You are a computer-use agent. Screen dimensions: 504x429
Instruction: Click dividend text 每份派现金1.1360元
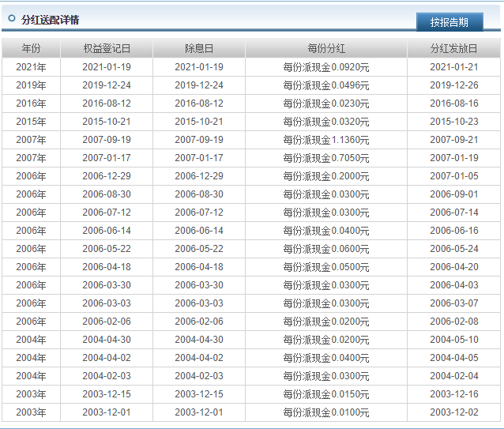tap(326, 140)
